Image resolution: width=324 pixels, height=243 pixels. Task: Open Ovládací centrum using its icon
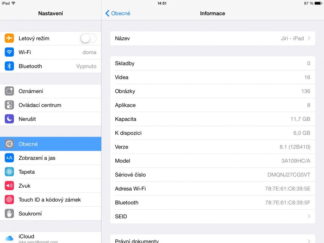(9, 105)
